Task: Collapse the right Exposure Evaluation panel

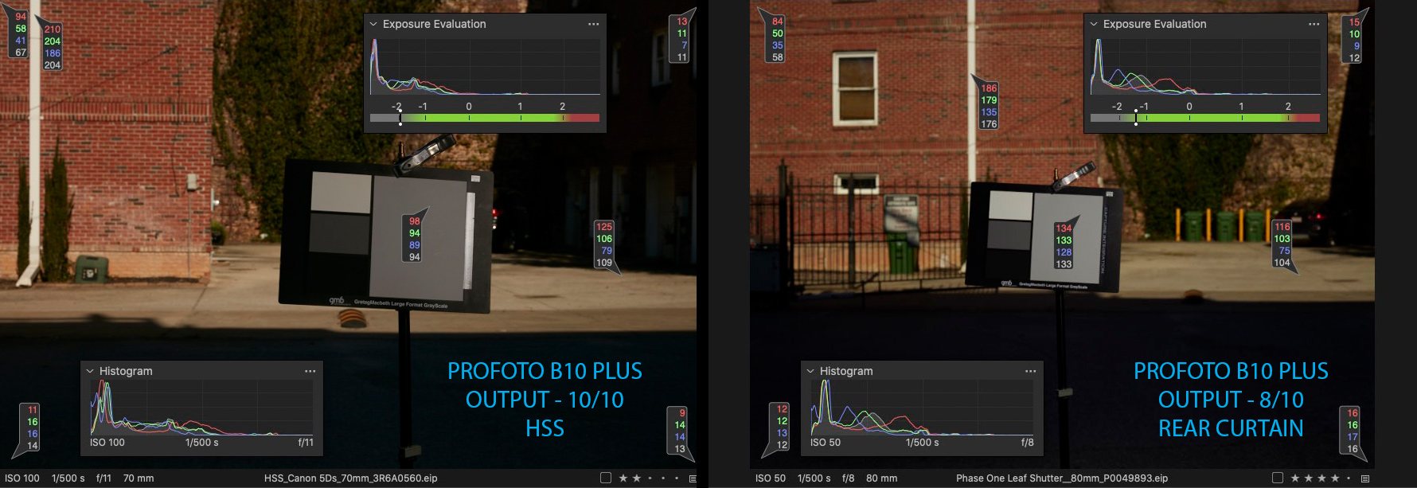Action: point(1094,24)
